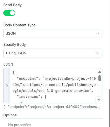
Task: Open the expanded JSON editor via corner icon
Action: (99, 100)
